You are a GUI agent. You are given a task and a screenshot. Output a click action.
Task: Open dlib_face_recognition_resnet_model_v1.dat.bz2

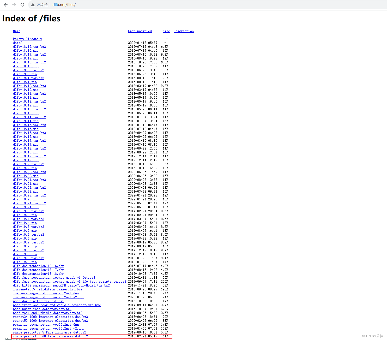(54, 277)
